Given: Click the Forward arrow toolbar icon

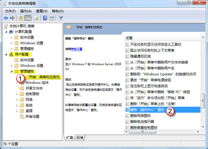Looking at the screenshot, I should pyautogui.click(x=12, y=18).
